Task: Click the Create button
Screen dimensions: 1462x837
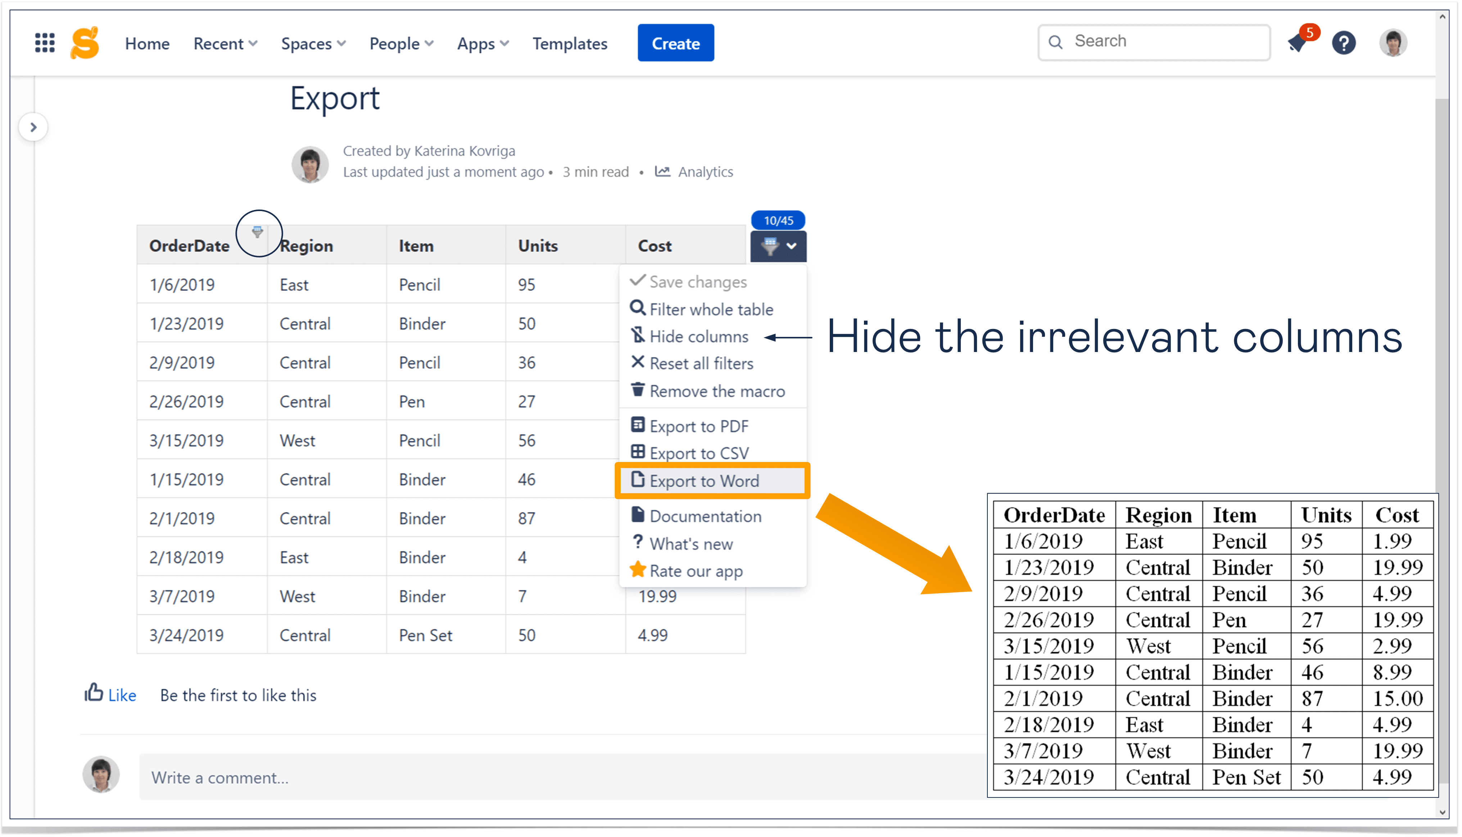Action: tap(675, 42)
